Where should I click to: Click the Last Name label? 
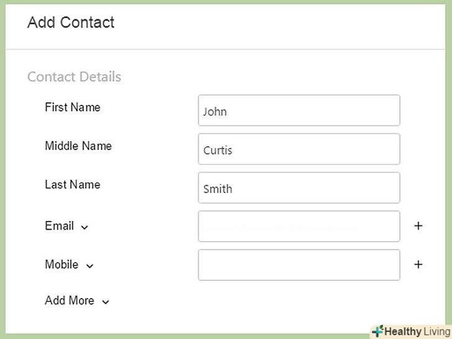click(72, 184)
